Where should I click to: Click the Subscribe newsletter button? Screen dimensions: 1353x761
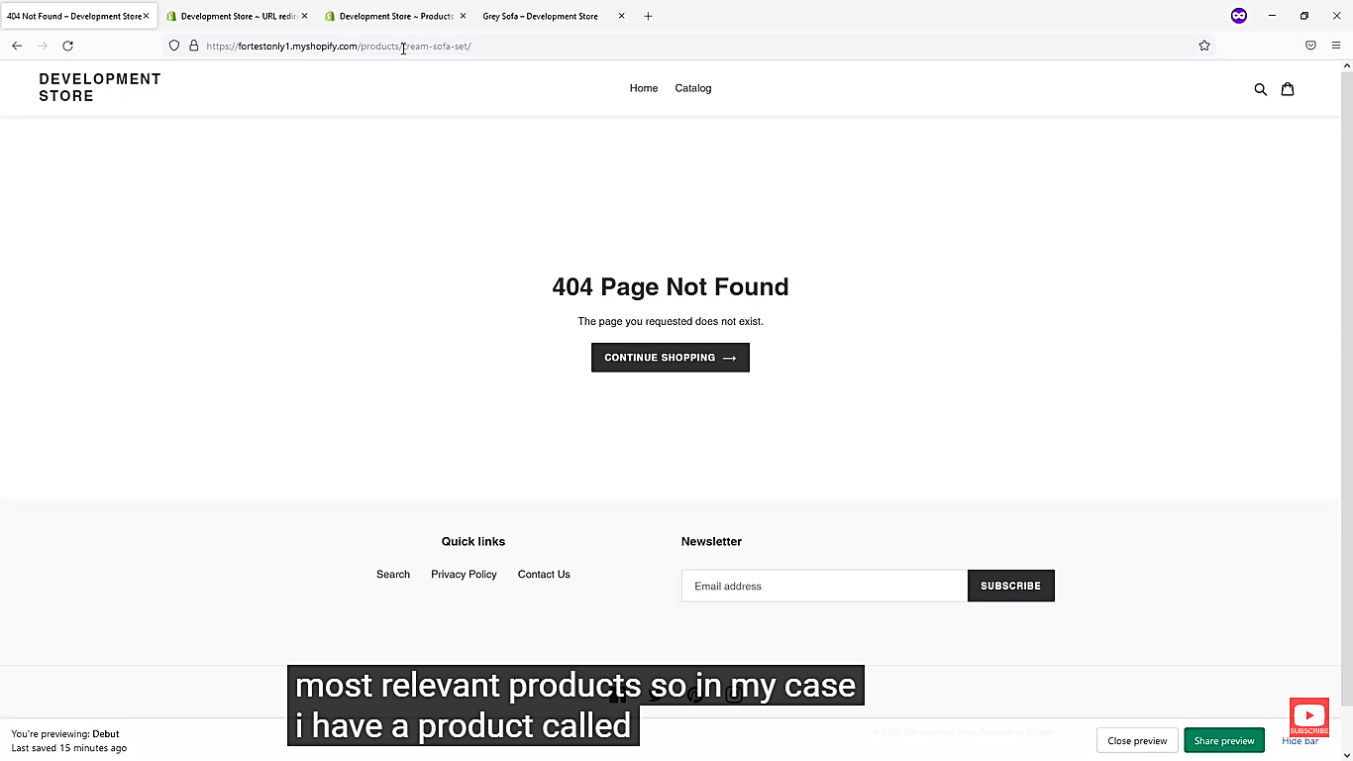(1011, 586)
